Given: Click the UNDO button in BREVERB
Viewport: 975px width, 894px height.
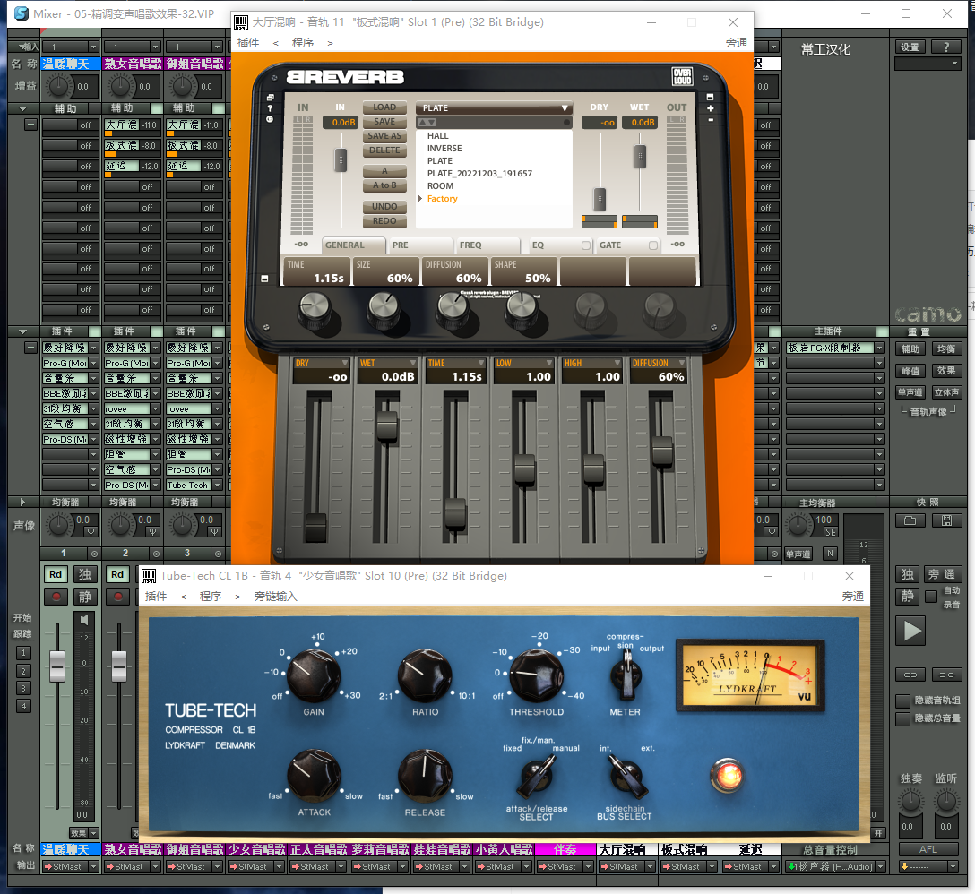Looking at the screenshot, I should tap(384, 207).
